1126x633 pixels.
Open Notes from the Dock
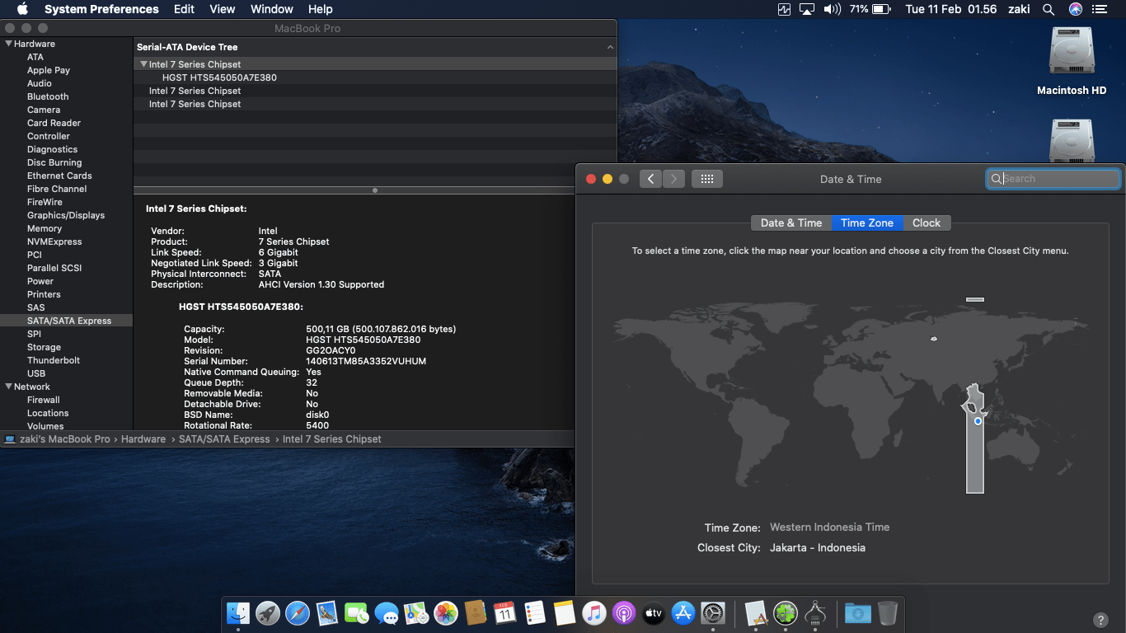tap(565, 612)
